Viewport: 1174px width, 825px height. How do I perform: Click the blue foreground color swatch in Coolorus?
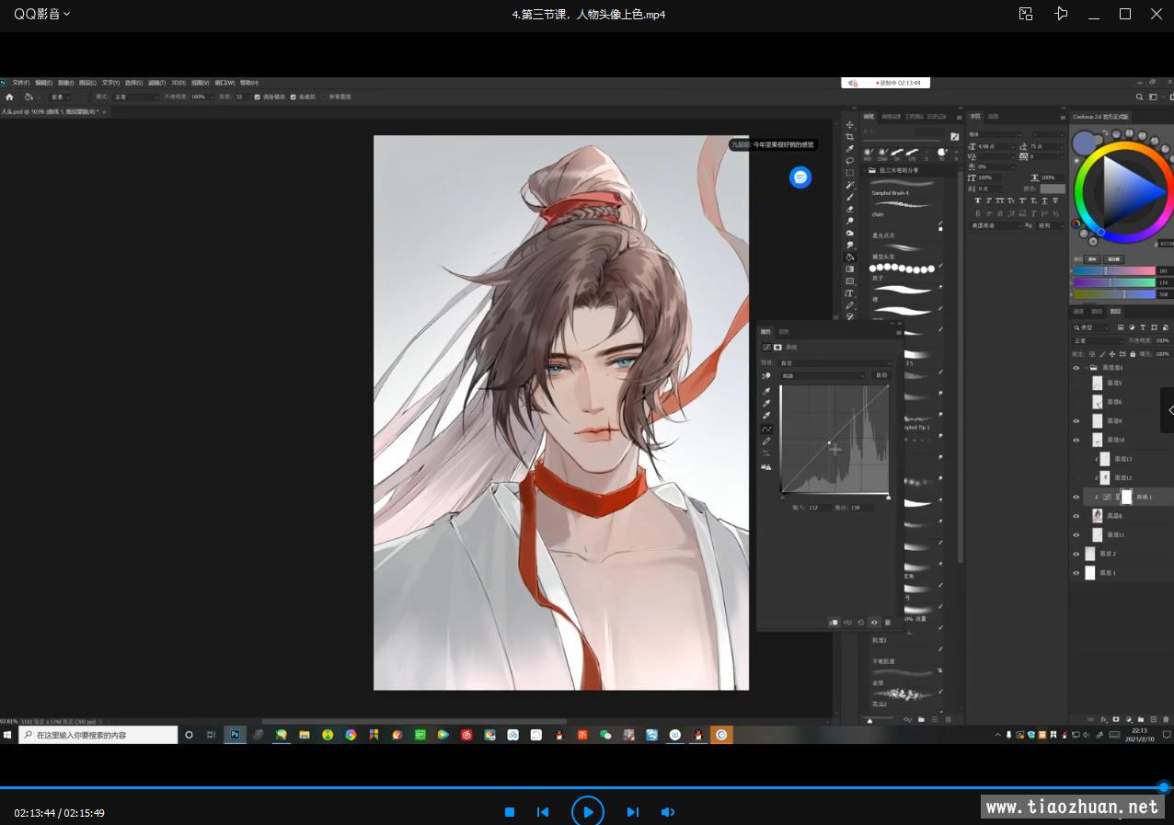tap(1085, 143)
